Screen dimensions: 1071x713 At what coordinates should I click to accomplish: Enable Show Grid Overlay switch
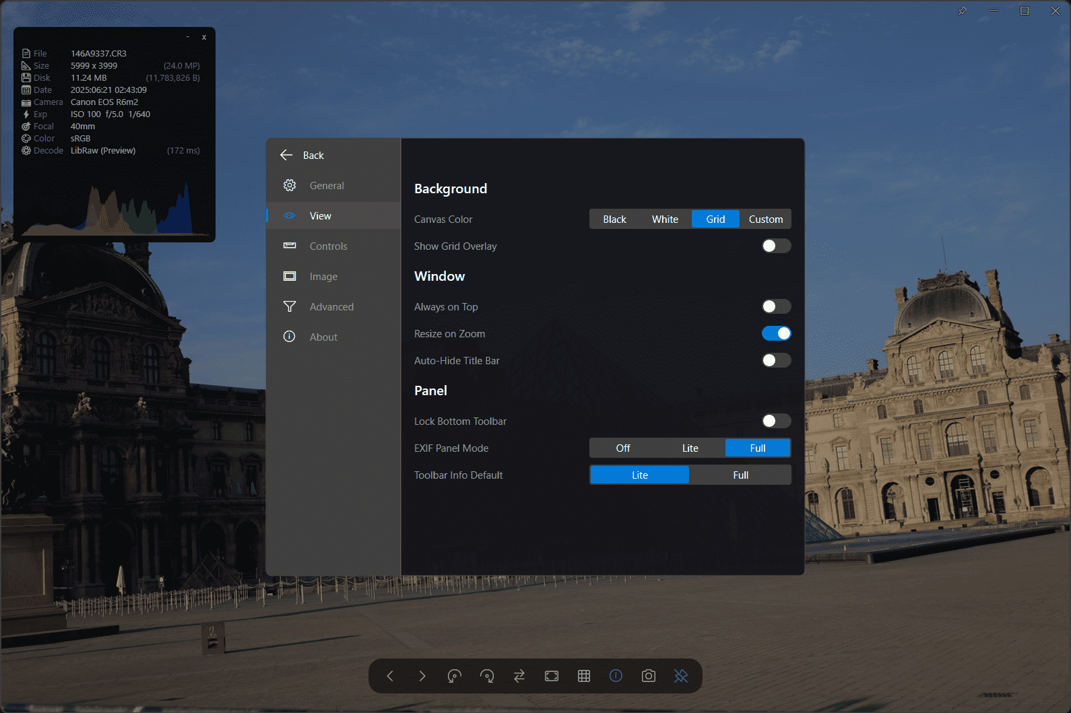click(777, 246)
